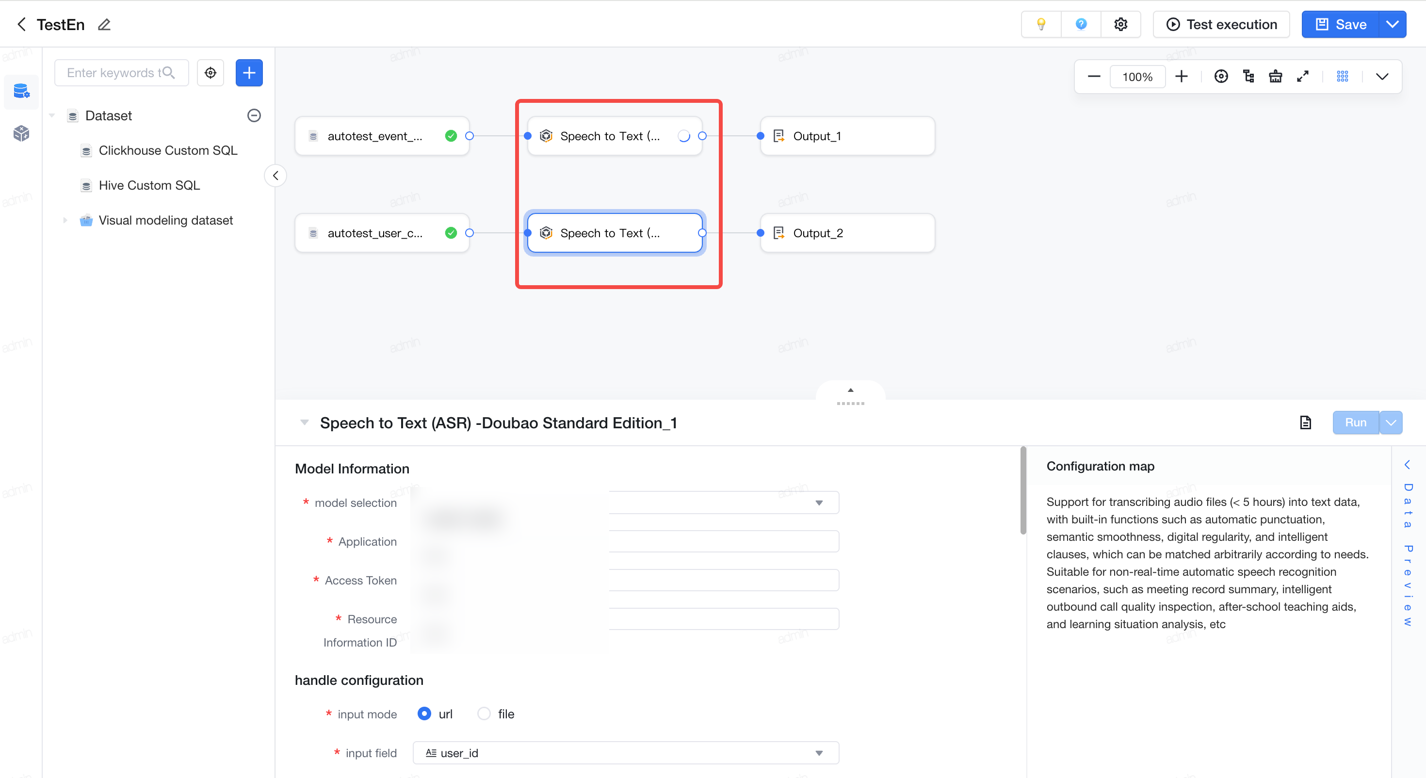
Task: Select the file input mode radio
Action: (484, 713)
